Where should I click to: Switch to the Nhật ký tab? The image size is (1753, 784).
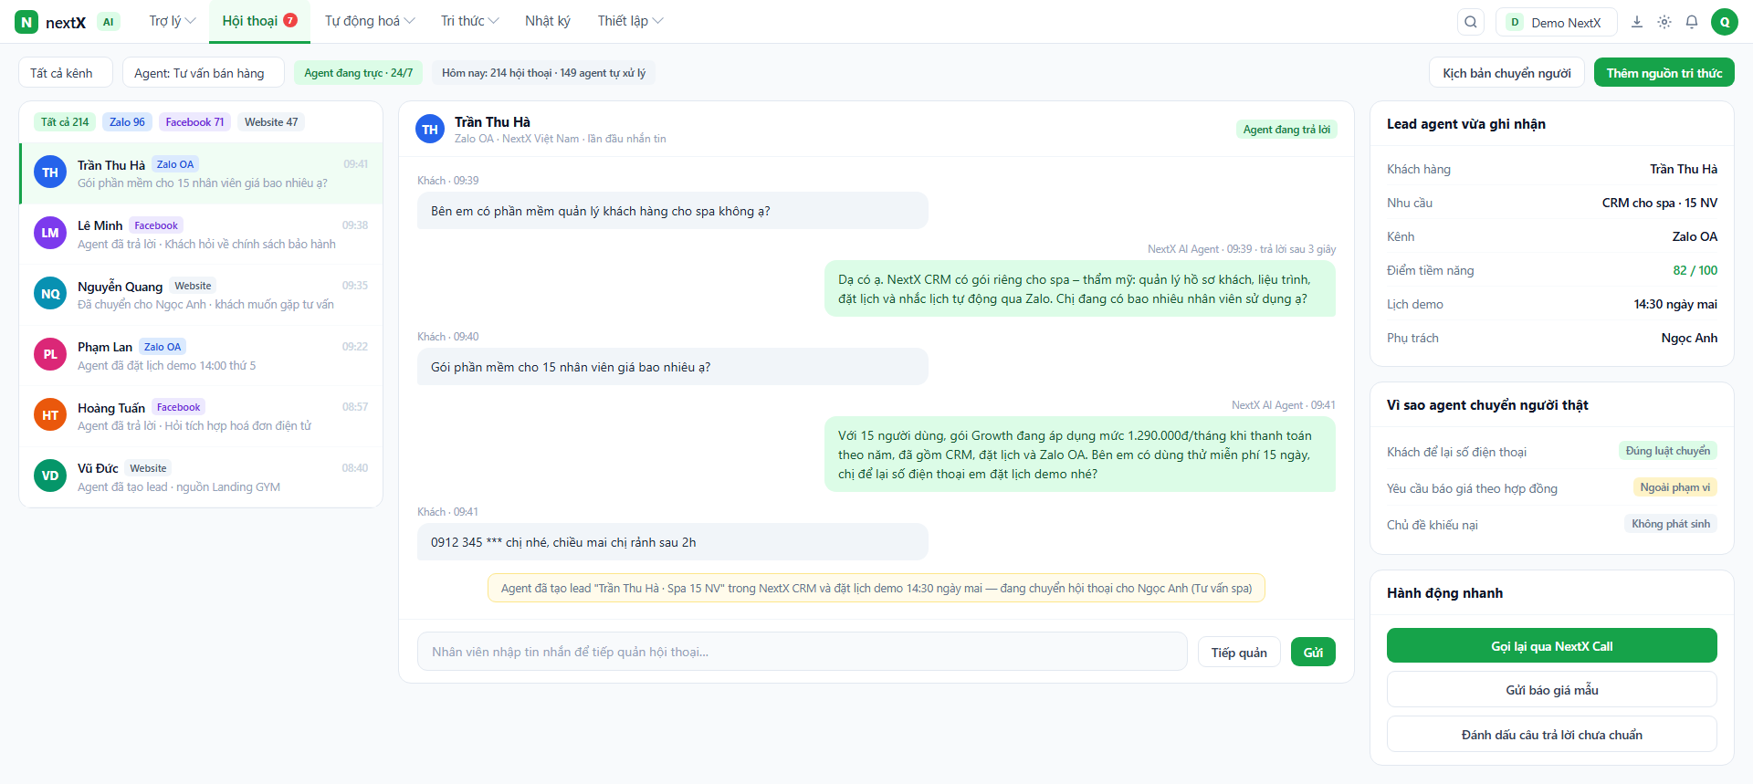(547, 21)
